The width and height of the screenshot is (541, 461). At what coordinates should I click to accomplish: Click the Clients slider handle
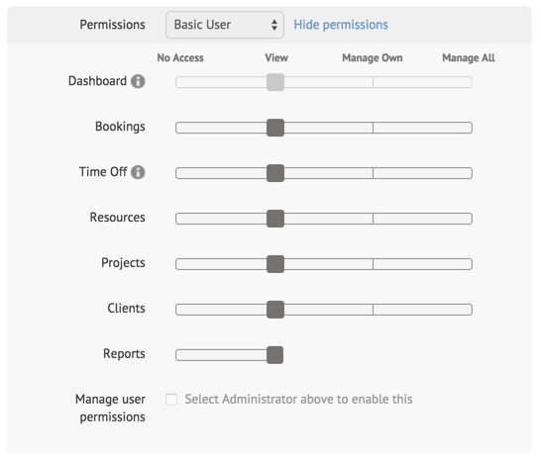click(x=275, y=310)
